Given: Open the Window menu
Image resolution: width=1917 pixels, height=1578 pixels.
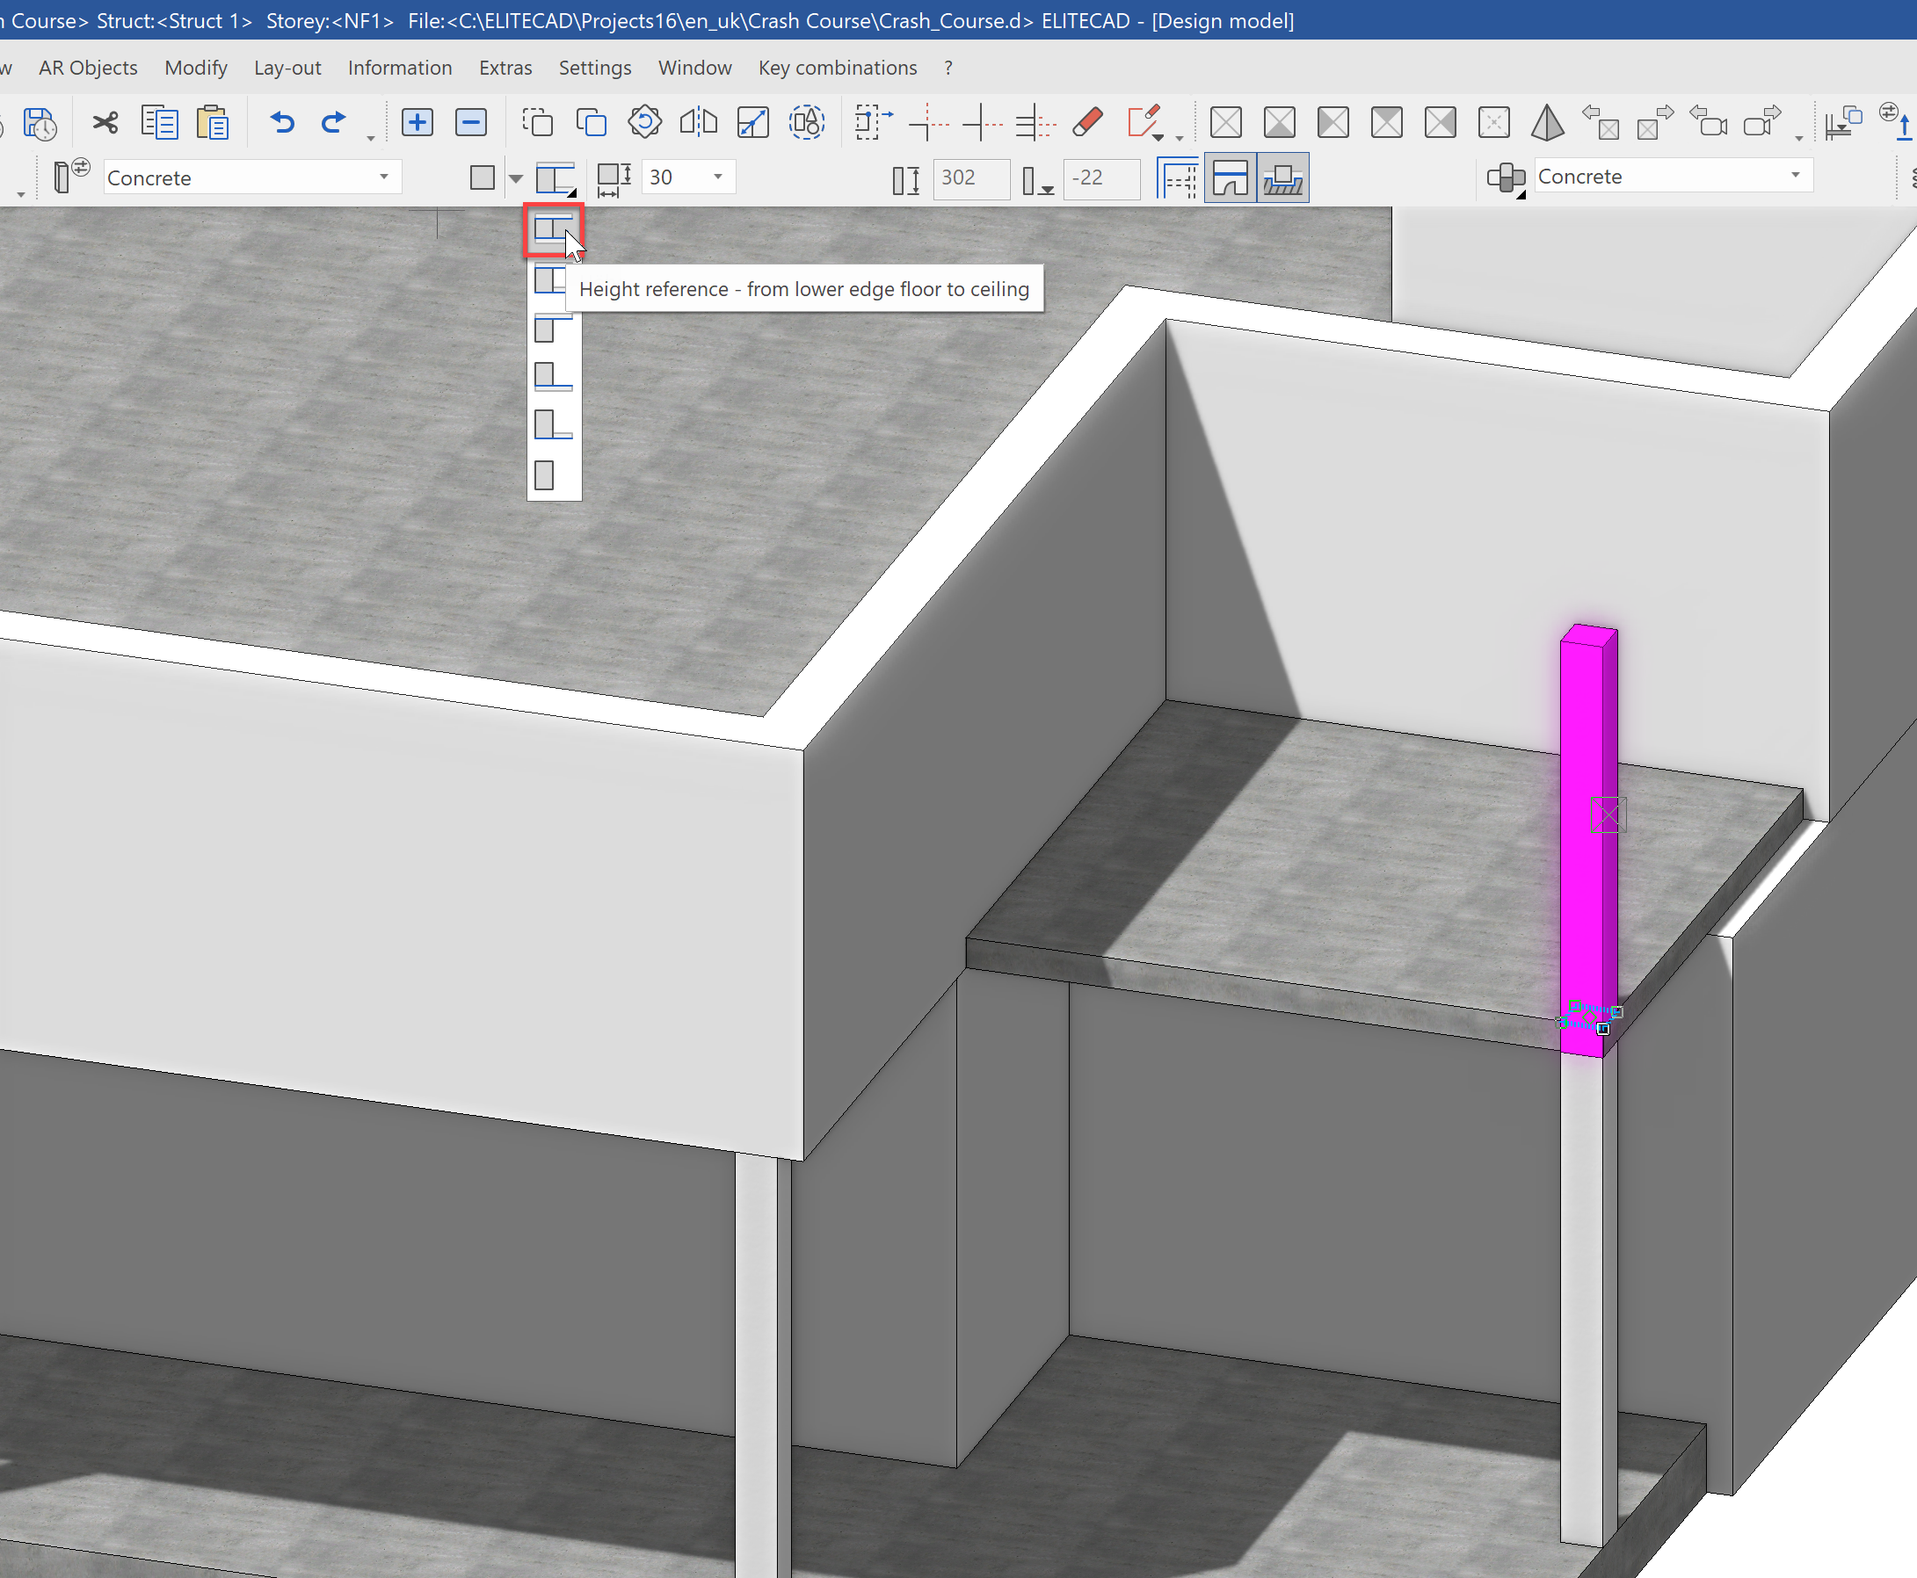Looking at the screenshot, I should [694, 69].
